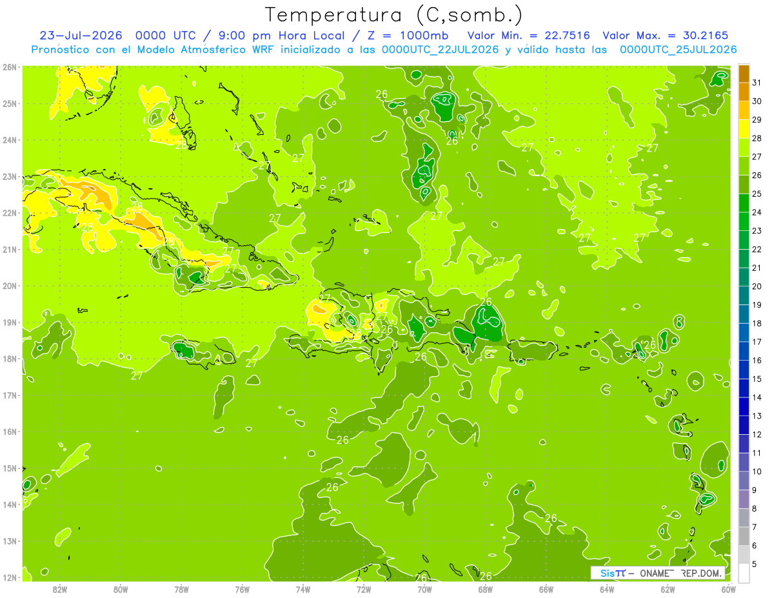
Task: Click the init time '0000UTC_22JUL2026'
Action: 440,50
